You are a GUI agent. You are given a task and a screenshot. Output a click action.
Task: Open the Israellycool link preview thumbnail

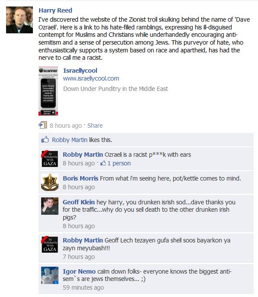tap(48, 91)
